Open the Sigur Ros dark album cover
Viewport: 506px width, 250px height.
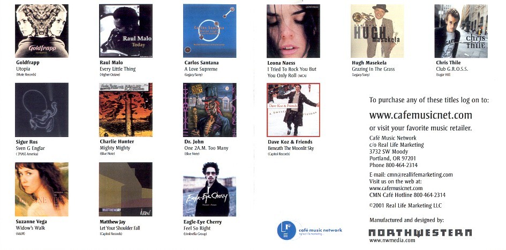pyautogui.click(x=42, y=110)
